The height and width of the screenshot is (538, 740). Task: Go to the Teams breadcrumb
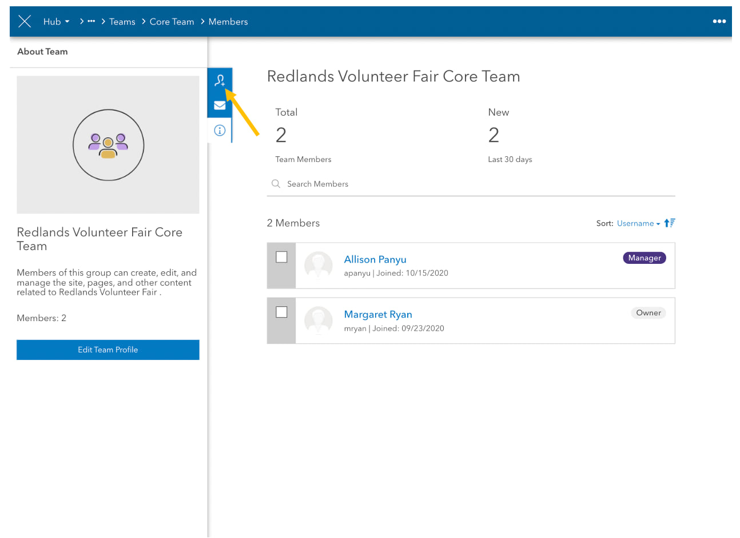click(122, 22)
